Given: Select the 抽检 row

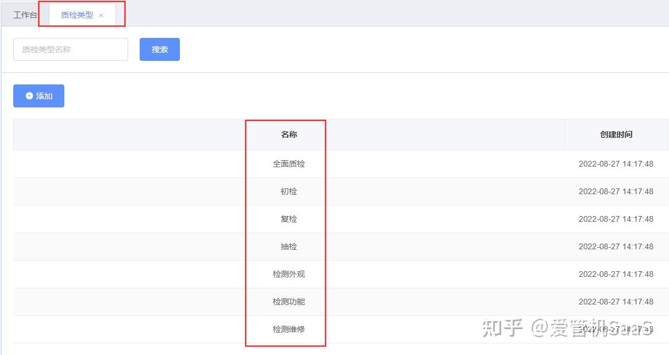Looking at the screenshot, I should coord(289,246).
